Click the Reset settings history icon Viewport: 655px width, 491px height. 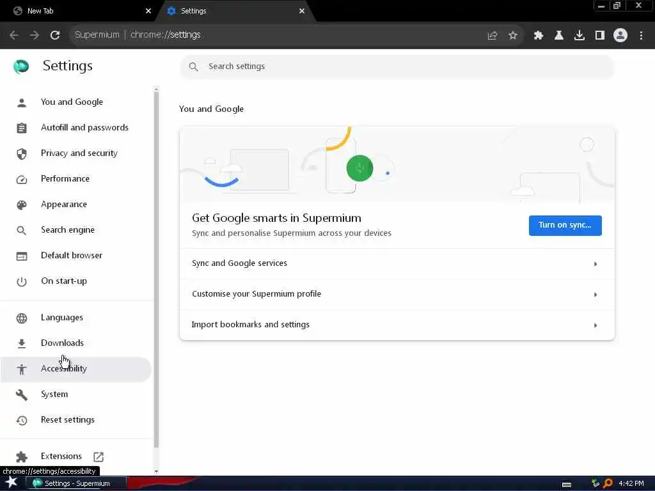pos(22,421)
